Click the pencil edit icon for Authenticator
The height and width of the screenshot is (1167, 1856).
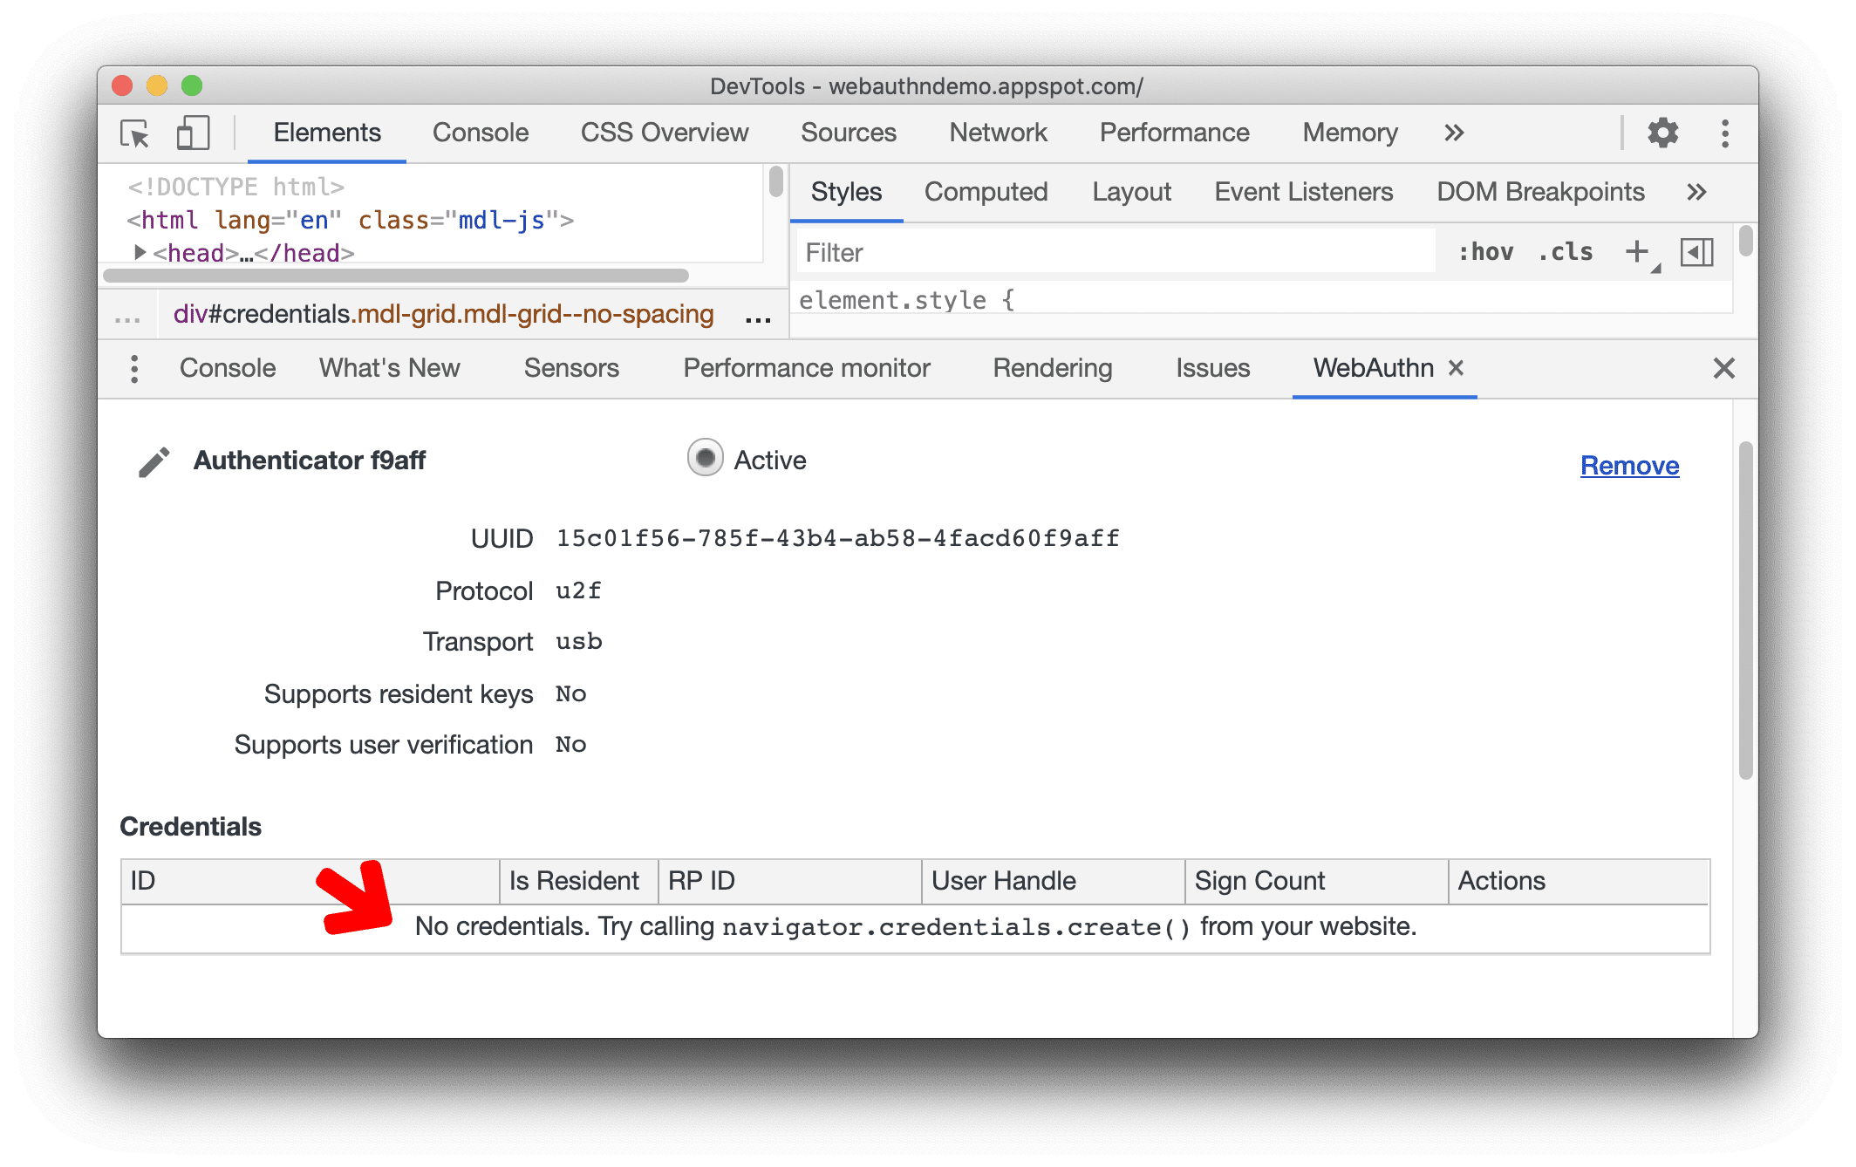[154, 462]
